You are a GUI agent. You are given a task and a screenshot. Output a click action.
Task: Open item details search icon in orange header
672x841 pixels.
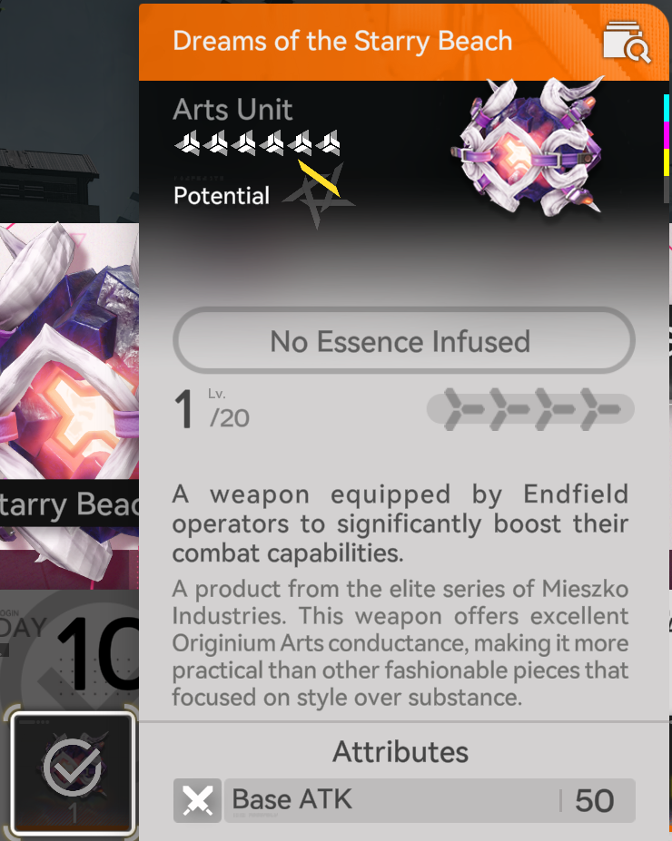(x=627, y=42)
